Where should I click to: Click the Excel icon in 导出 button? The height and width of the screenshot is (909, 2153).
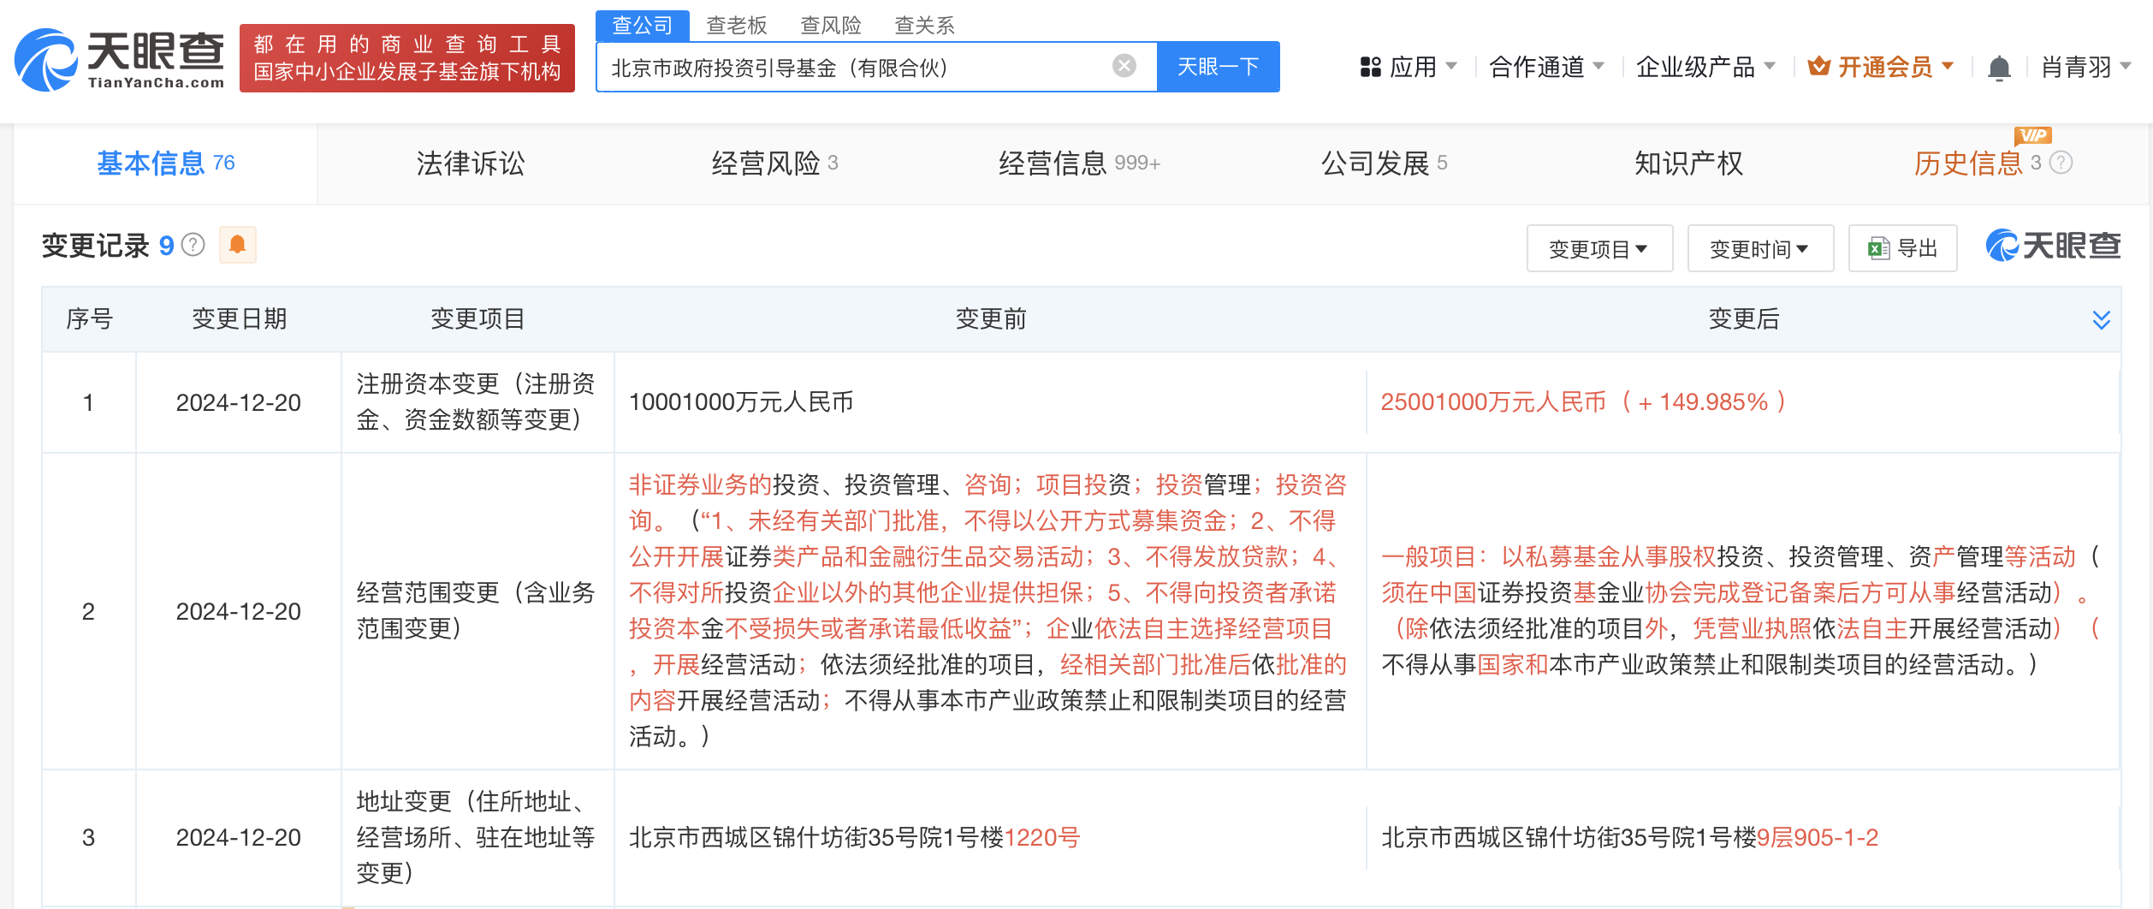[x=1879, y=248]
